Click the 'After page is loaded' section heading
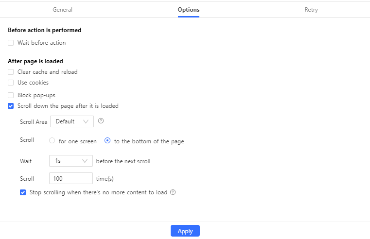Viewport: 370px width, 239px height. [35, 61]
